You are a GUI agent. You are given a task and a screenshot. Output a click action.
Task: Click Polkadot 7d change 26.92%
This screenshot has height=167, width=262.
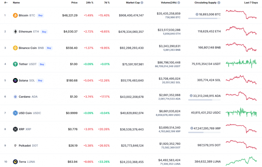pos(104,146)
